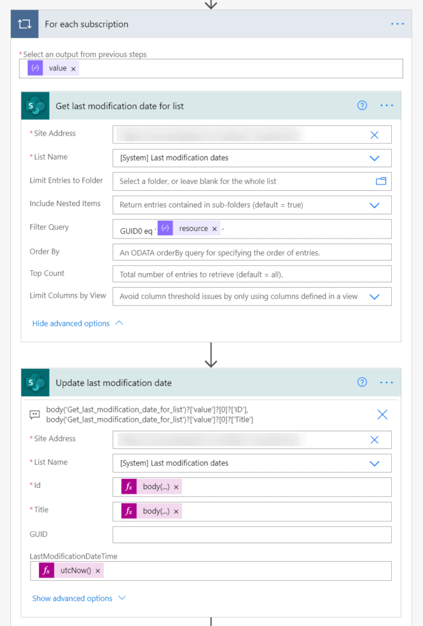Clear Site Address in Update last modification action
The image size is (423, 626).
[375, 440]
